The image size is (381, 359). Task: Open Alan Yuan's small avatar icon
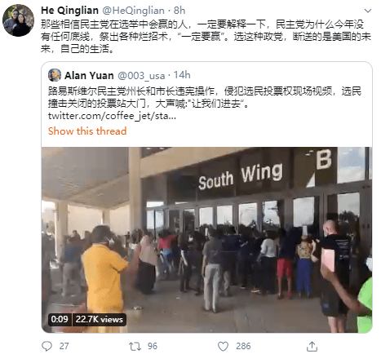(x=55, y=75)
